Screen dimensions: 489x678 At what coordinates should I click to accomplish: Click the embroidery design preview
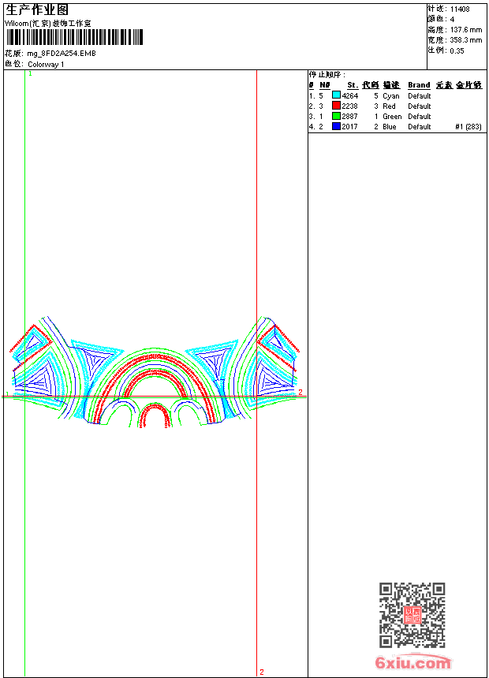155,373
